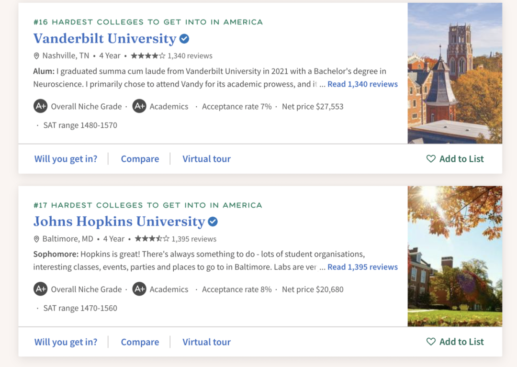The width and height of the screenshot is (517, 367).
Task: Click the 1,395 reviews count text
Action: pos(194,239)
